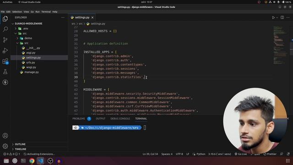This screenshot has width=293, height=165.
Task: Expand the Run button dropdown arrow
Action: [x=277, y=17]
